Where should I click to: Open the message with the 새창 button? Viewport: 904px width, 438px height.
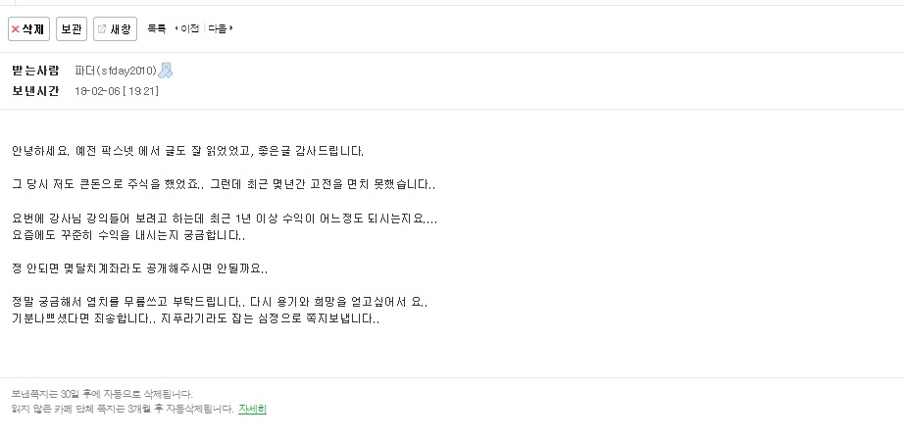[x=115, y=29]
